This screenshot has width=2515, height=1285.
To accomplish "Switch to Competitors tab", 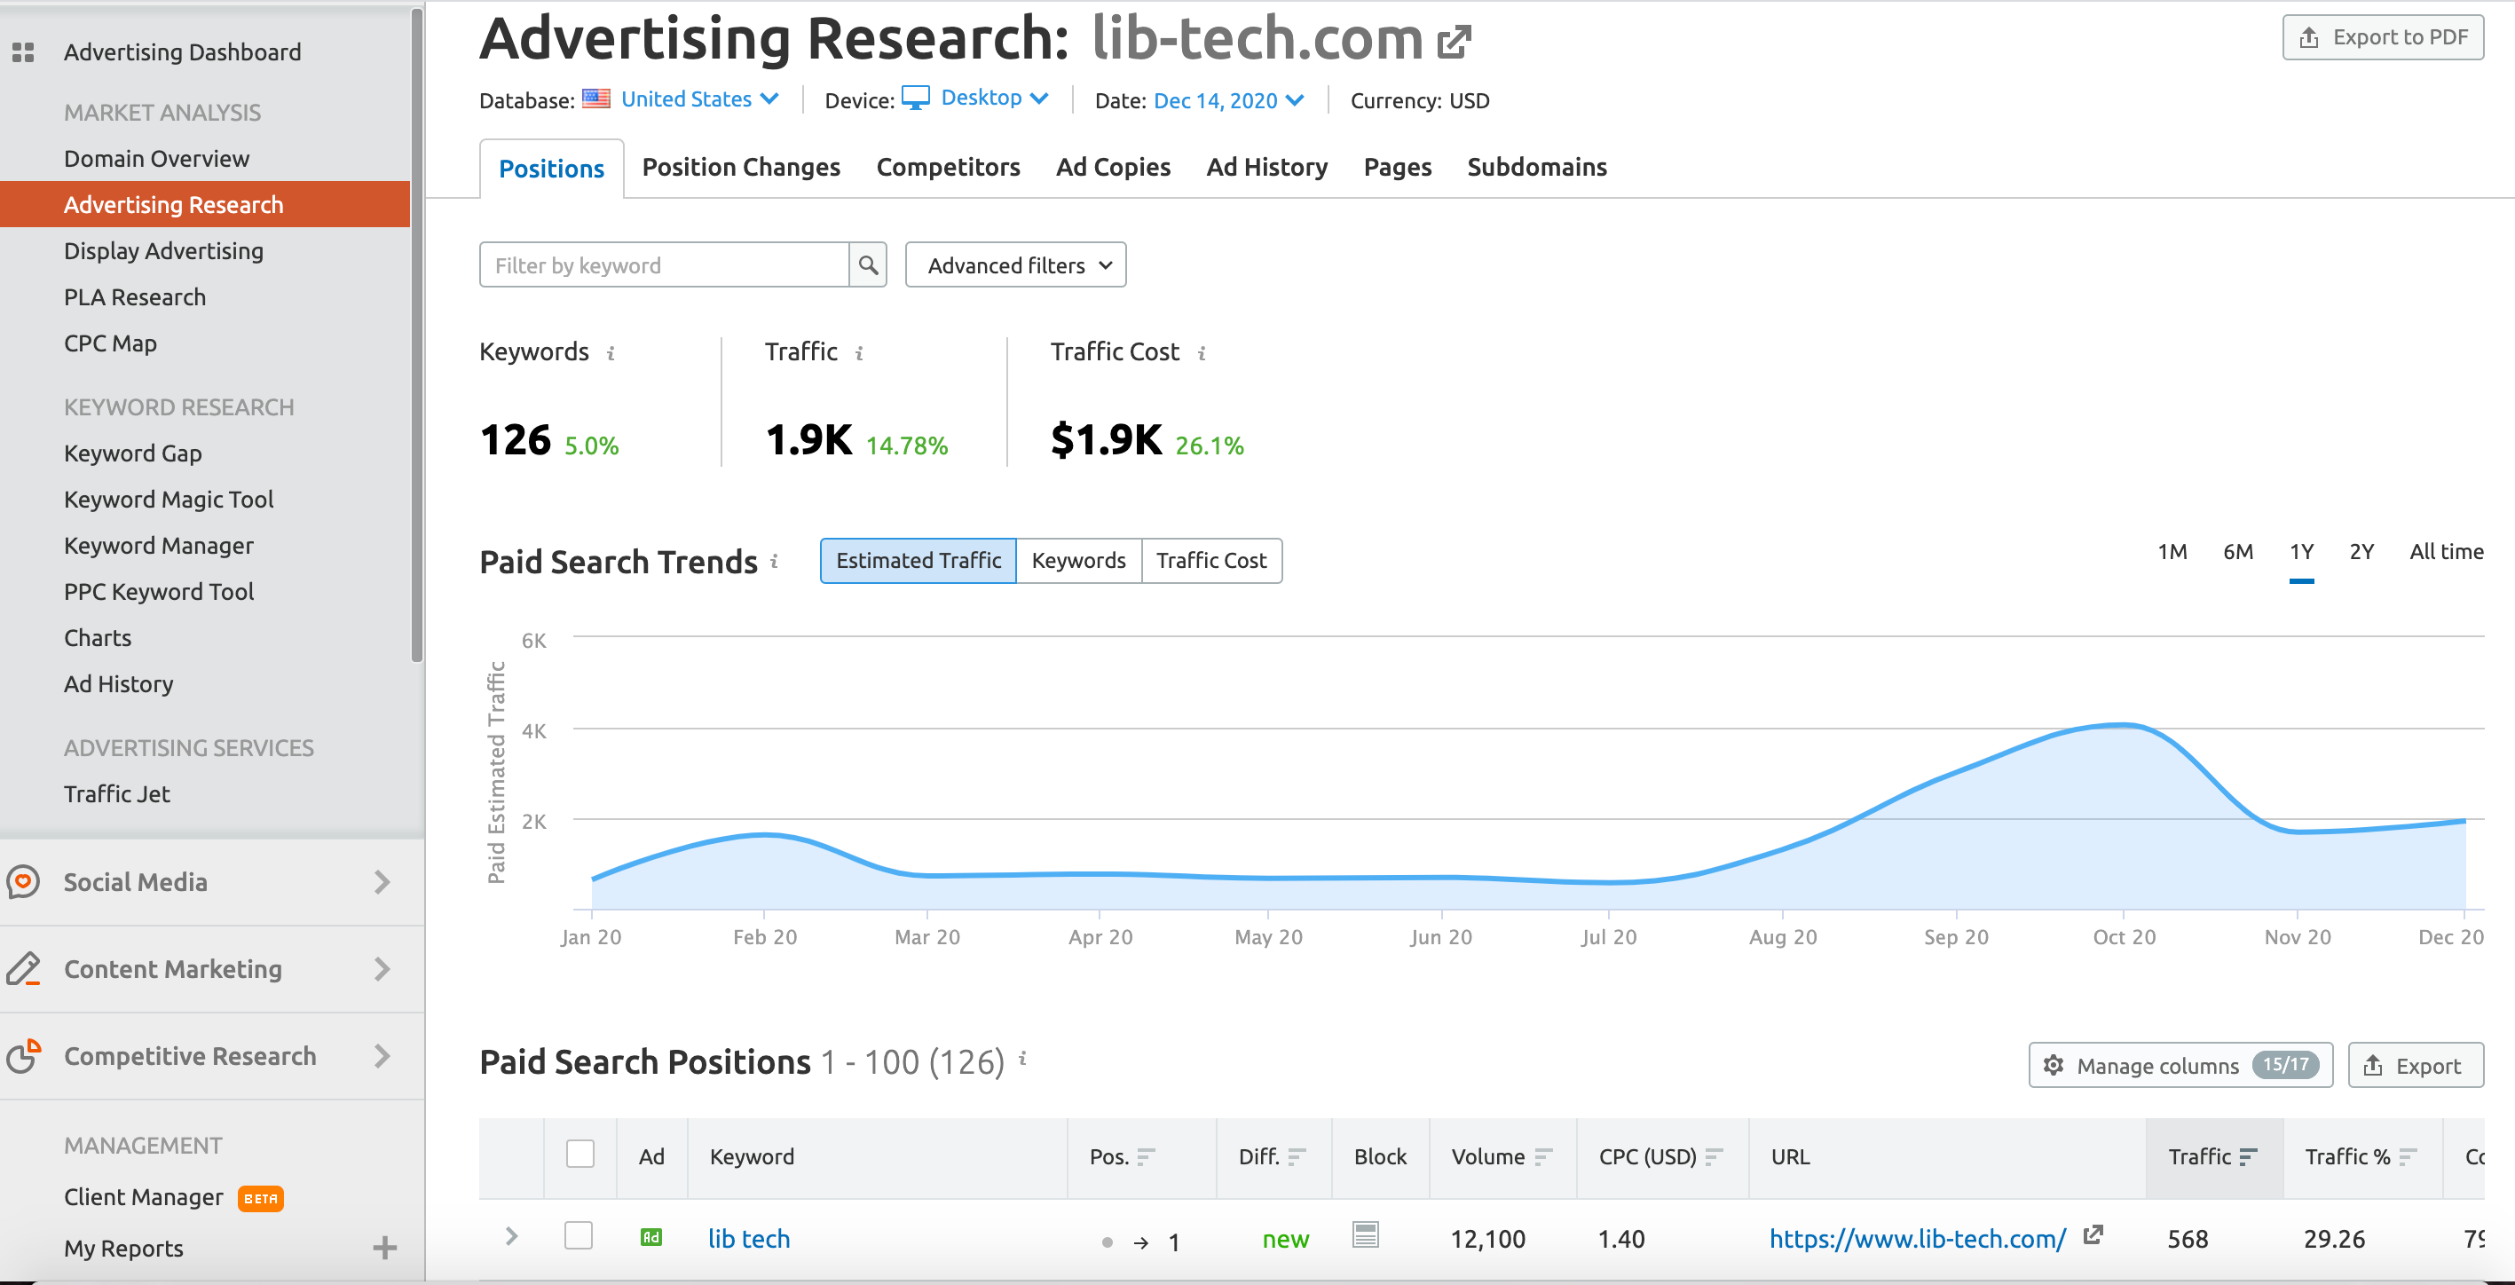I will tap(948, 168).
